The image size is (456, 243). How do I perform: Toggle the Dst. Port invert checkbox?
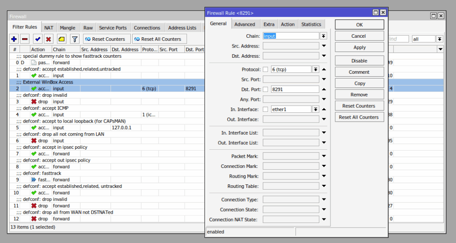pyautogui.click(x=265, y=89)
